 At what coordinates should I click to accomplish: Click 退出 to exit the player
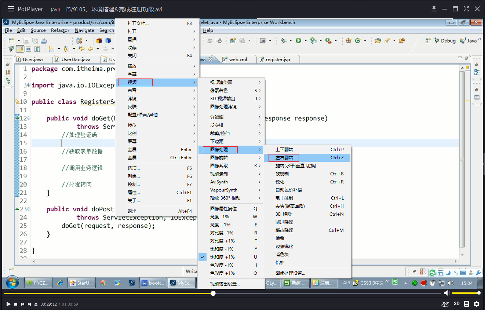pos(157,211)
